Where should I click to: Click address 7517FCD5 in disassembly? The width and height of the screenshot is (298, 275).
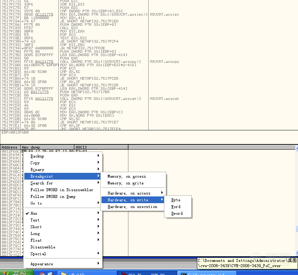pos(10,112)
